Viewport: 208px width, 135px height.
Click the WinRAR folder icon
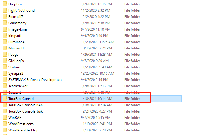pyautogui.click(x=5, y=118)
